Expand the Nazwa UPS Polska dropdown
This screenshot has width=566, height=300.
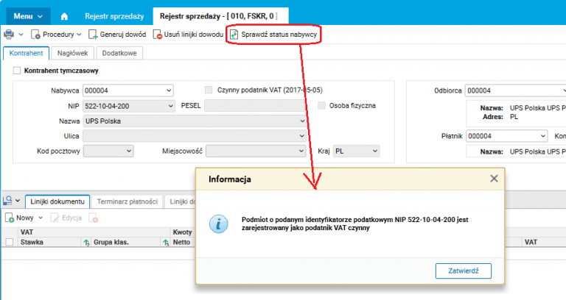coord(302,121)
